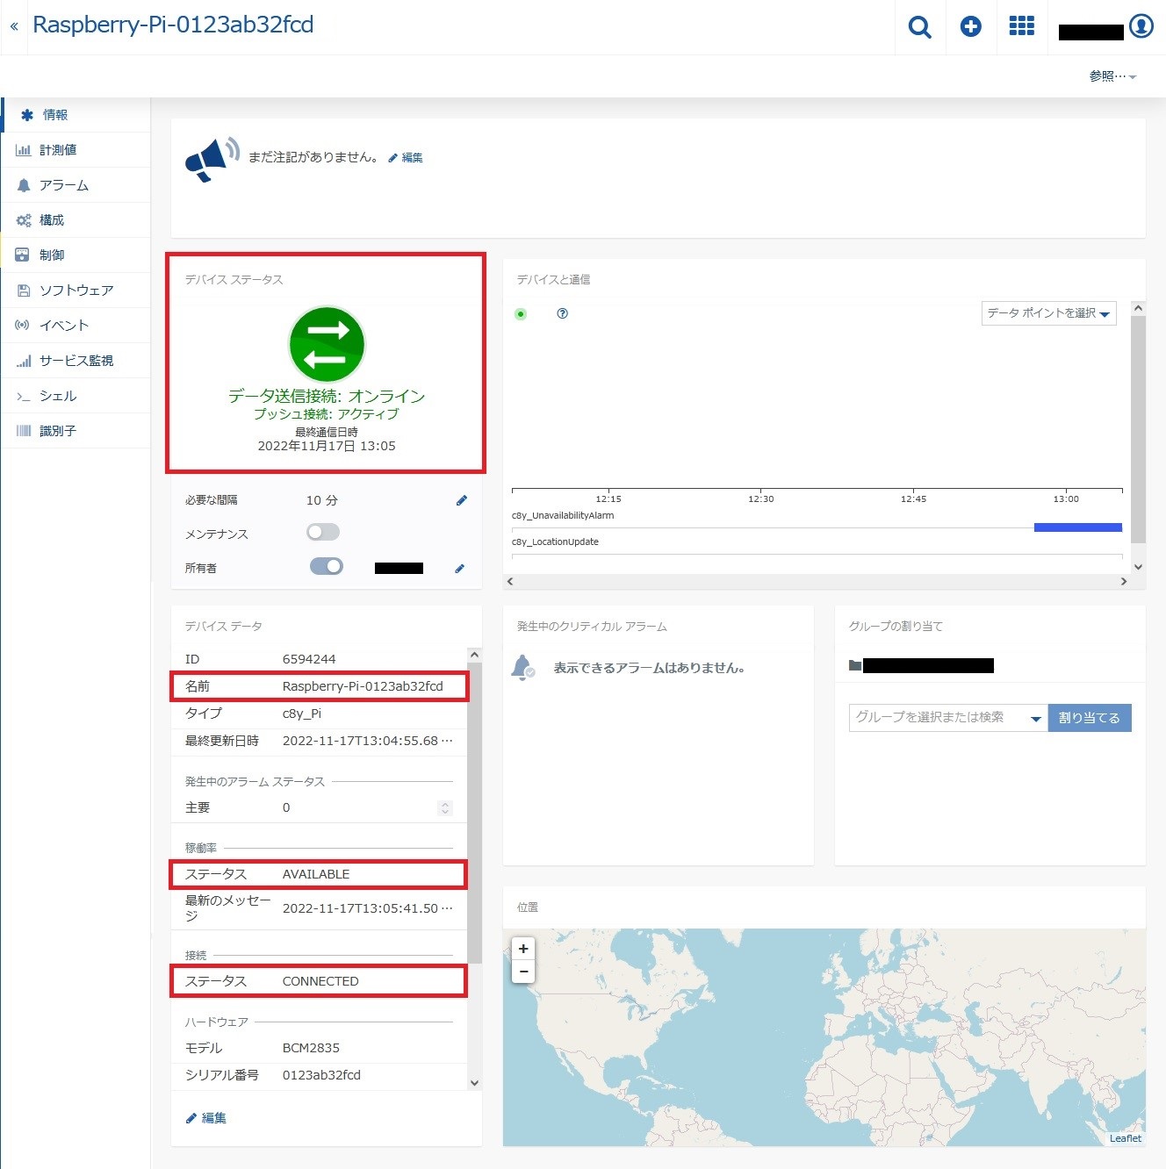The image size is (1166, 1169).
Task: Click the help question mark icon
Action: [x=563, y=313]
